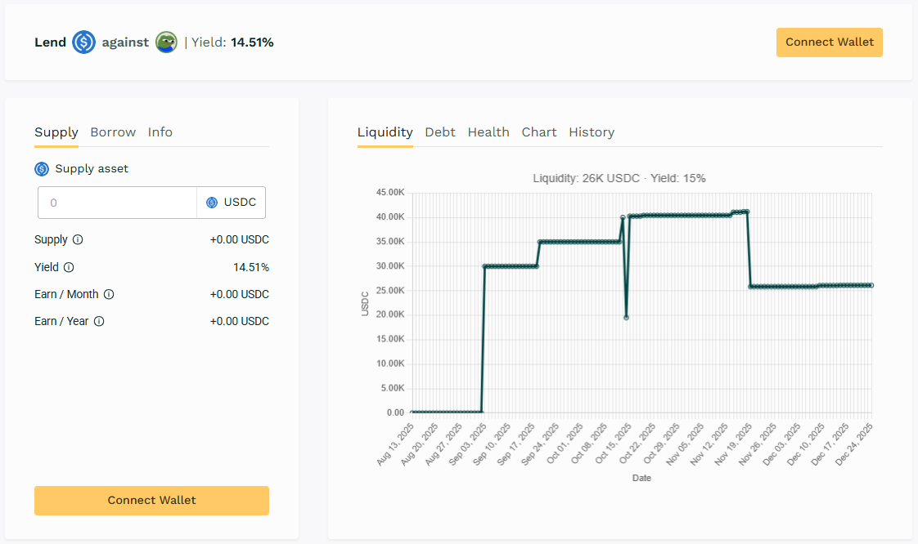Viewport: 918px width, 544px height.
Task: Switch to the Borrow tab
Action: click(x=113, y=132)
